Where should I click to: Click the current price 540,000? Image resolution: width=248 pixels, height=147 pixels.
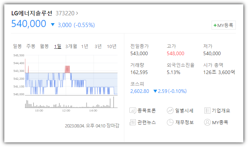[29, 24]
